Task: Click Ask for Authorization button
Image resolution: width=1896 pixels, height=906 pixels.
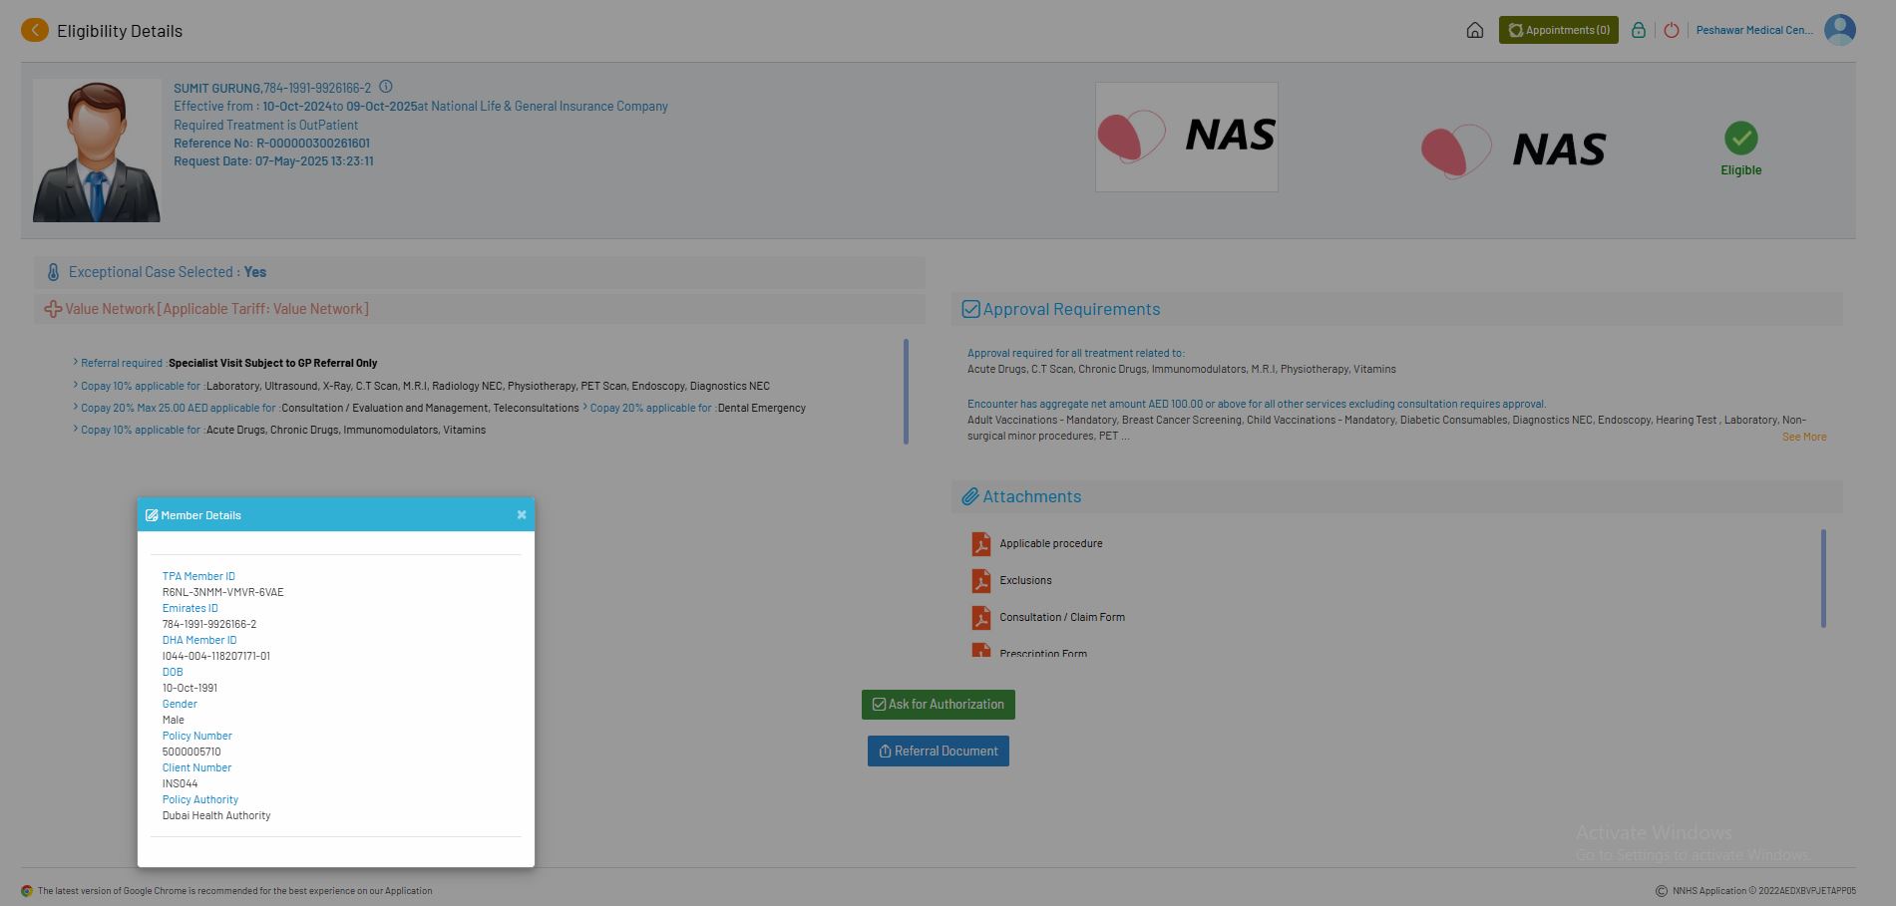Action: click(939, 705)
